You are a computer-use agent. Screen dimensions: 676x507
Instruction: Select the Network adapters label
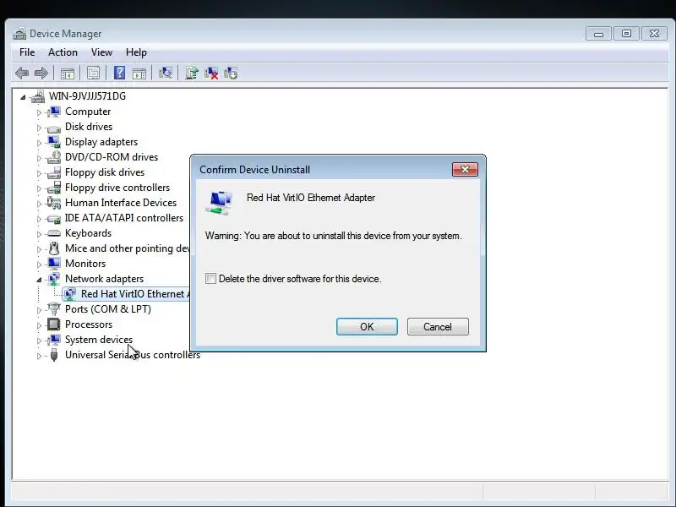(104, 279)
